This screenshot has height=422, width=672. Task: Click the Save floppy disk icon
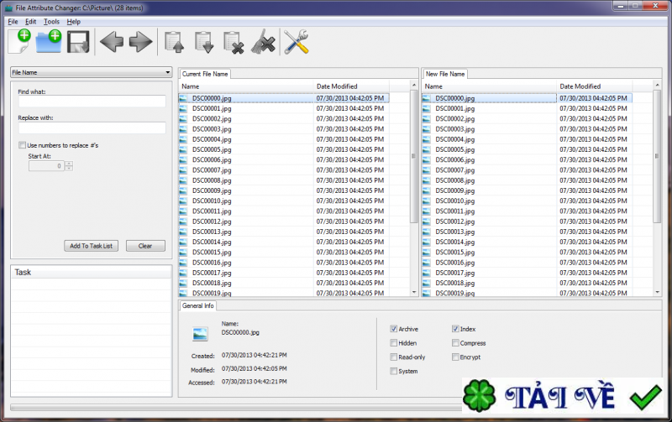[78, 42]
